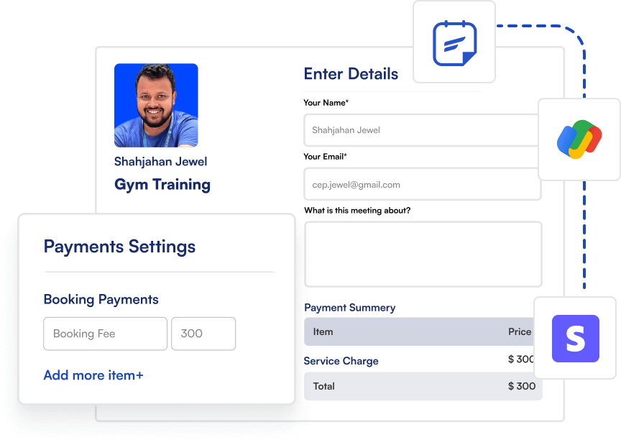The image size is (621, 440).
Task: Click the blue calendar booking app icon
Action: 454,41
